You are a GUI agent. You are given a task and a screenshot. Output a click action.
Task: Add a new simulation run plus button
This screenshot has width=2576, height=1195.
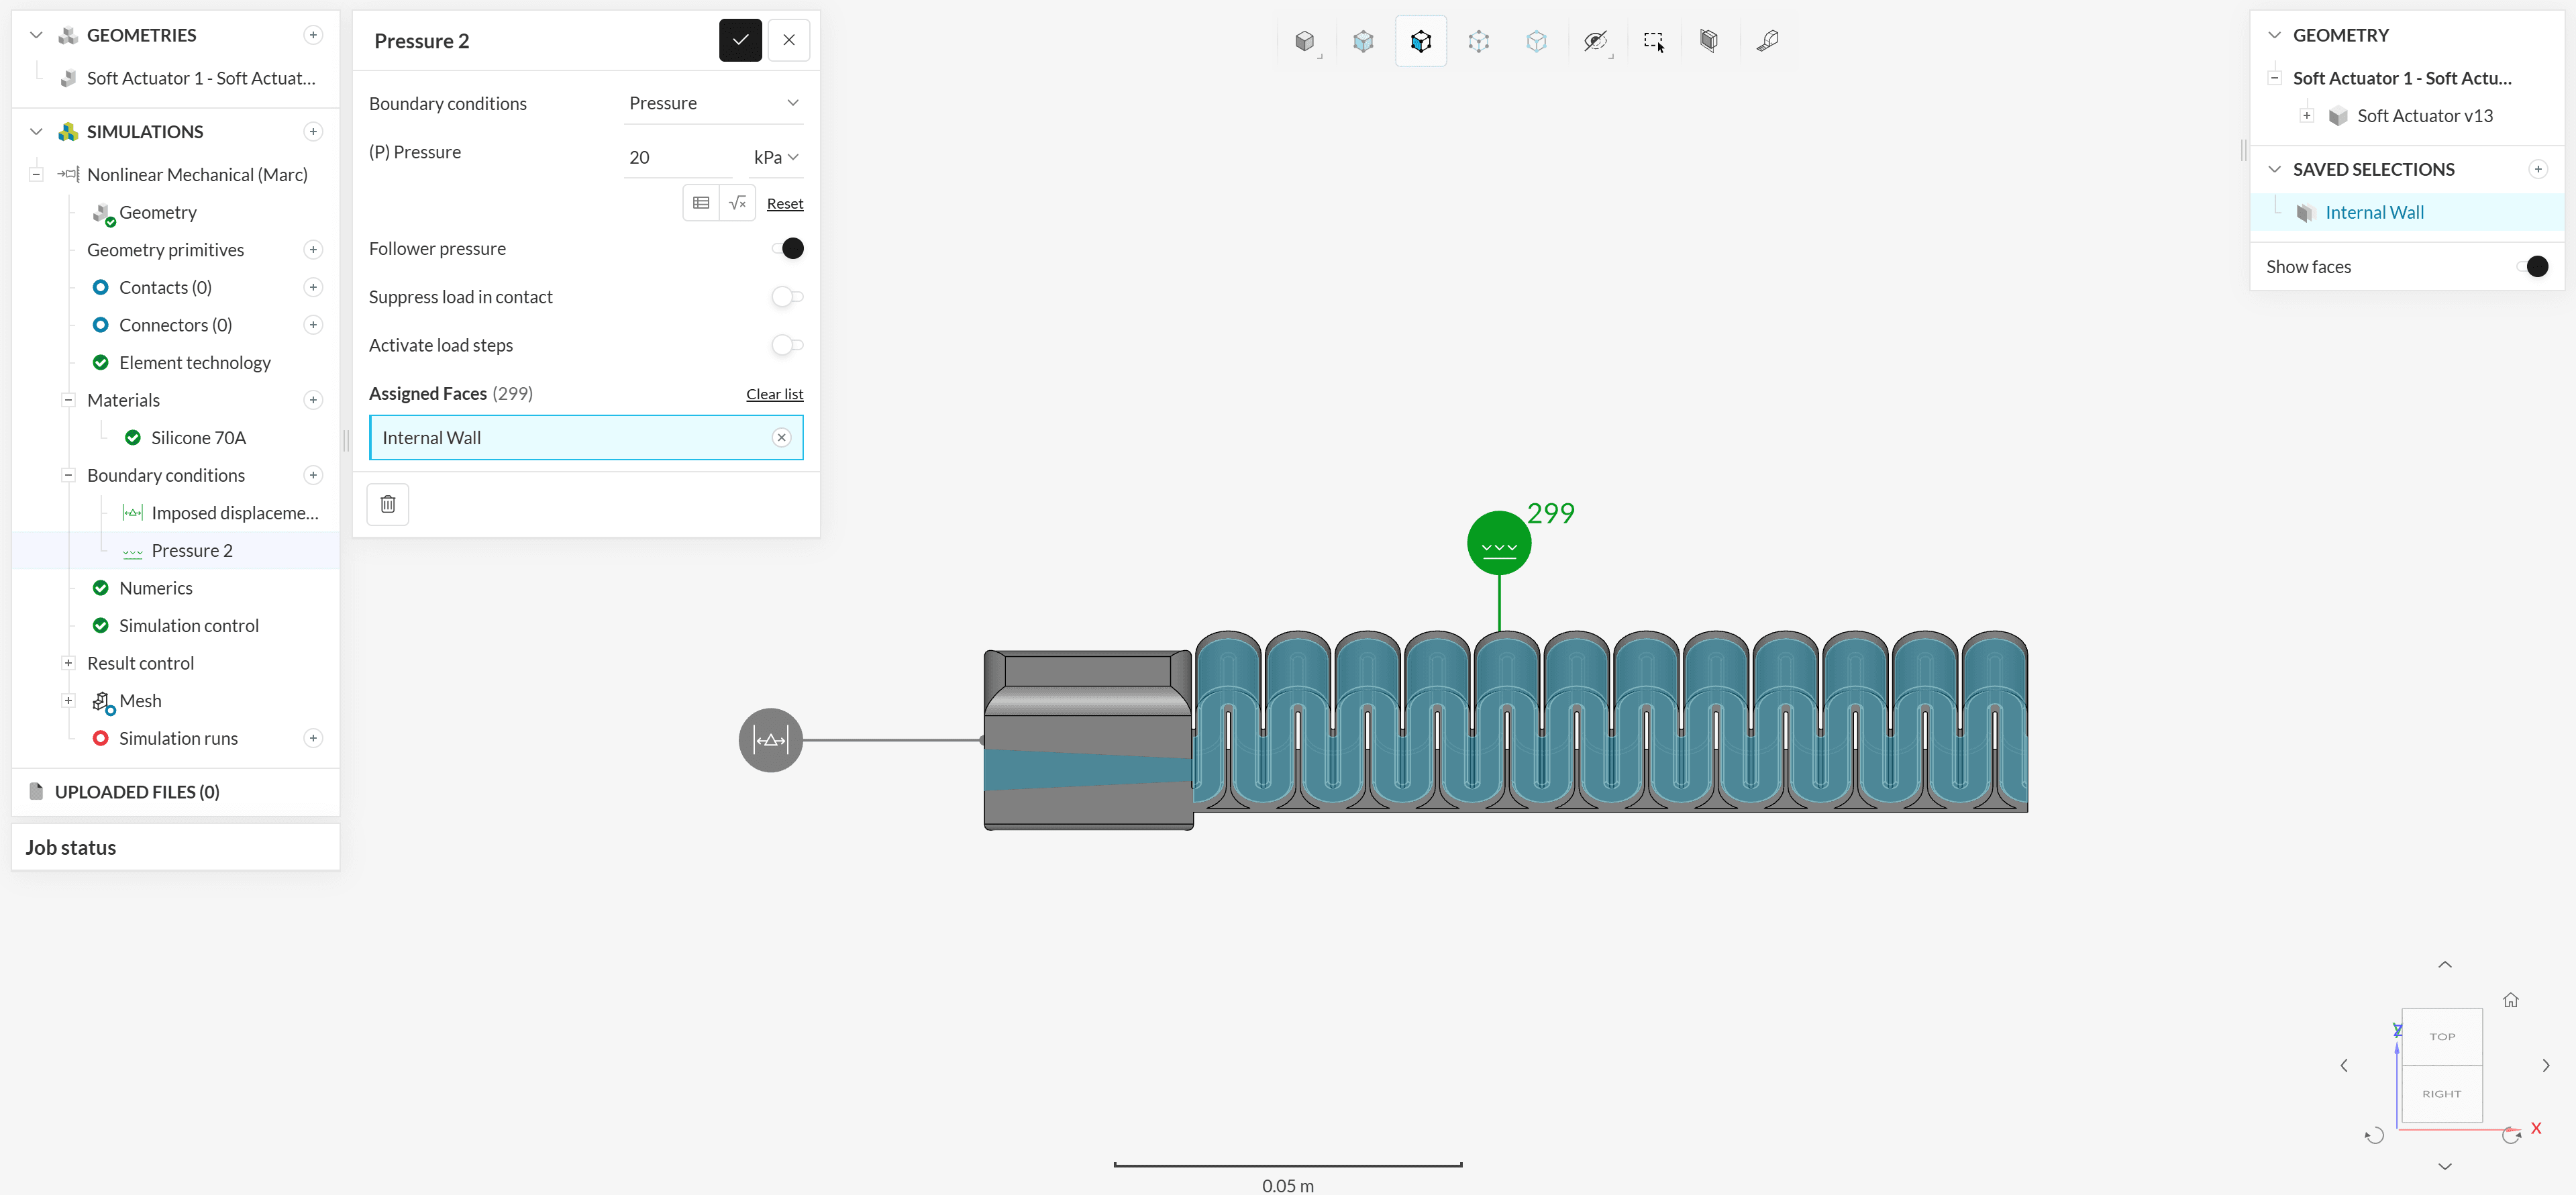pyautogui.click(x=313, y=738)
